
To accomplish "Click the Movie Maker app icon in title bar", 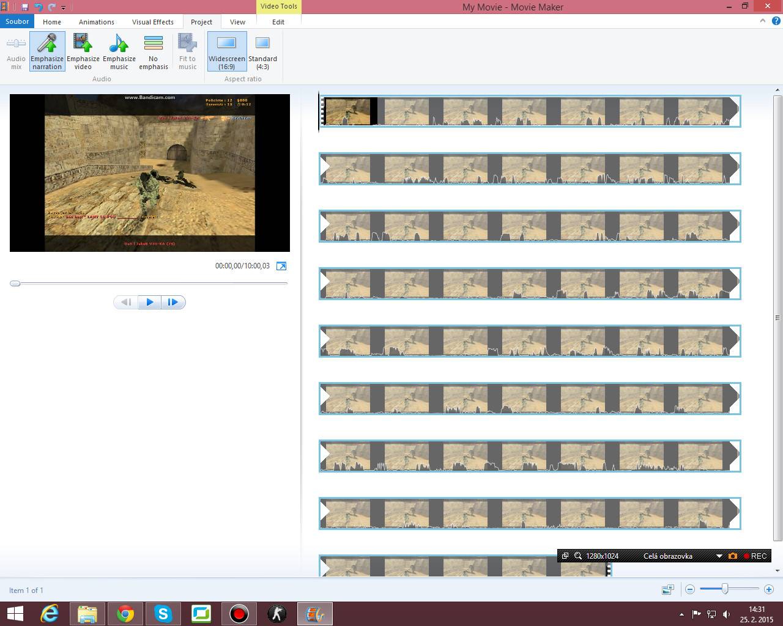I will (x=4, y=7).
